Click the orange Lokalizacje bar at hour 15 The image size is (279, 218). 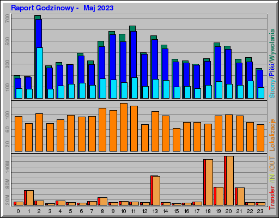point(177,140)
